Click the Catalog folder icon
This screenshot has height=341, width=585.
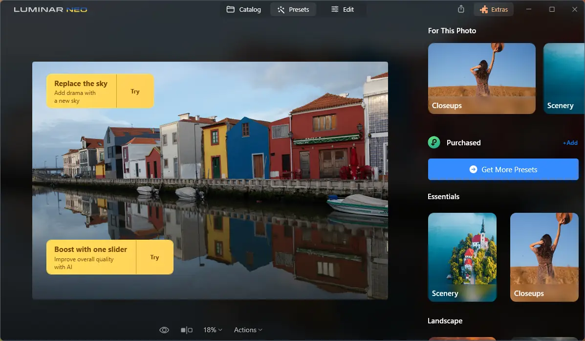tap(231, 9)
